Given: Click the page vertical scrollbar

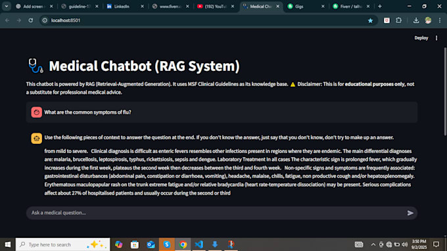Looking at the screenshot, I should click(445, 91).
